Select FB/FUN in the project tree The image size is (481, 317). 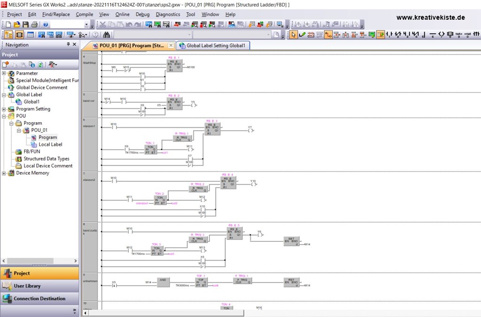[31, 151]
